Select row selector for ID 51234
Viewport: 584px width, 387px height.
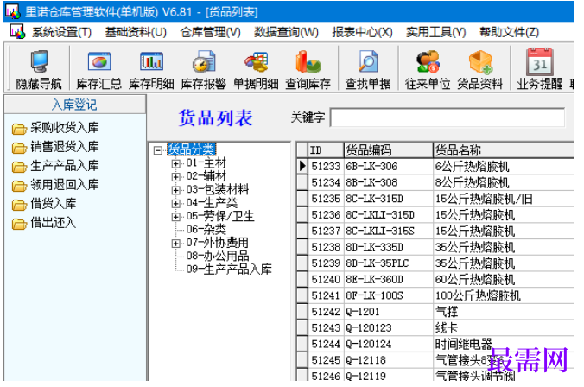(302, 182)
